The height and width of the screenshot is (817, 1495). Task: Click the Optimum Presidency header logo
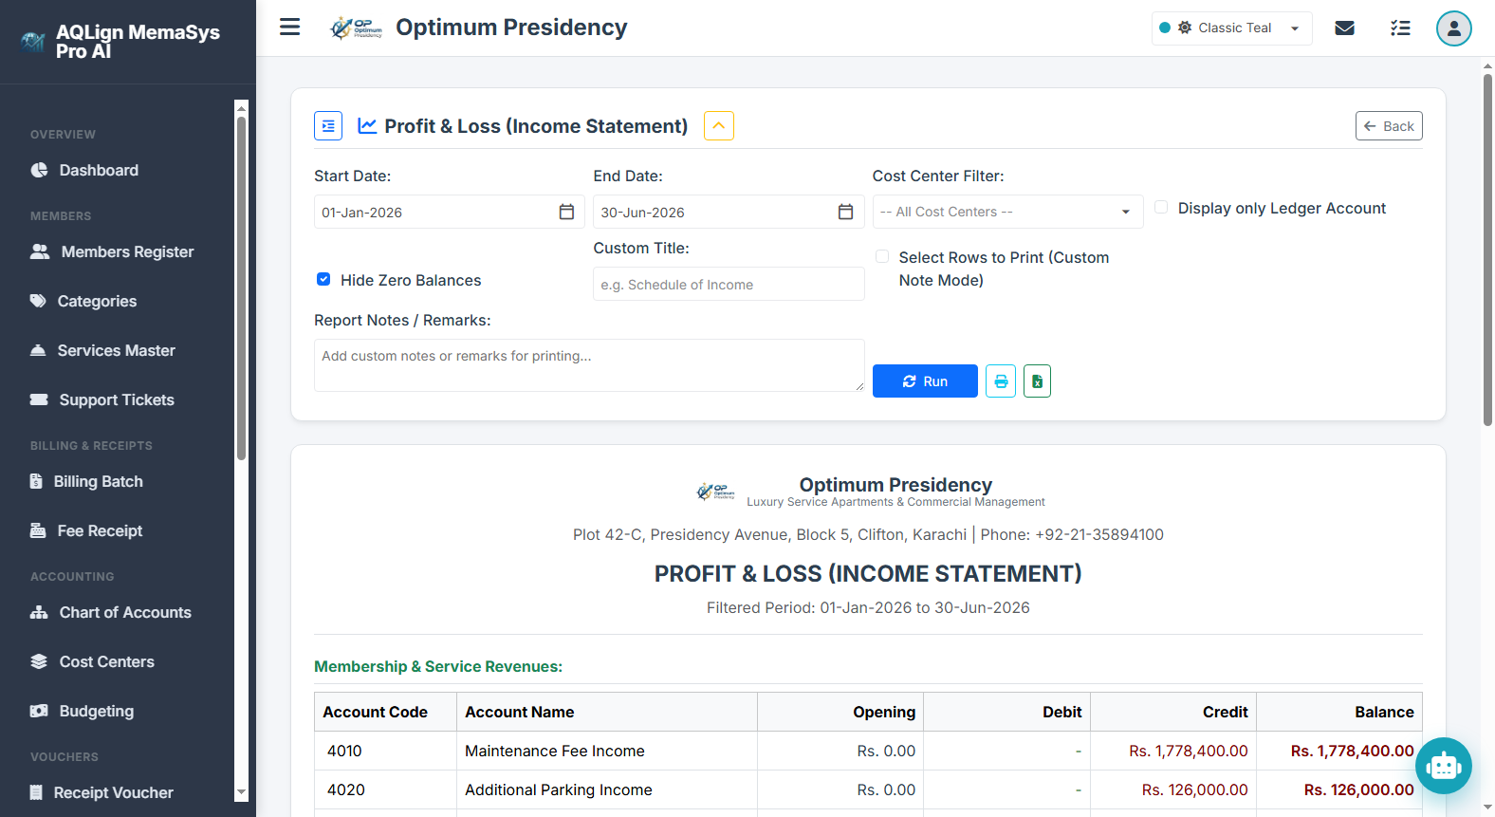click(356, 28)
